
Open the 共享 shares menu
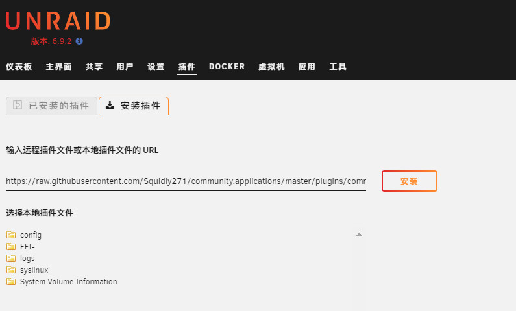pos(94,67)
